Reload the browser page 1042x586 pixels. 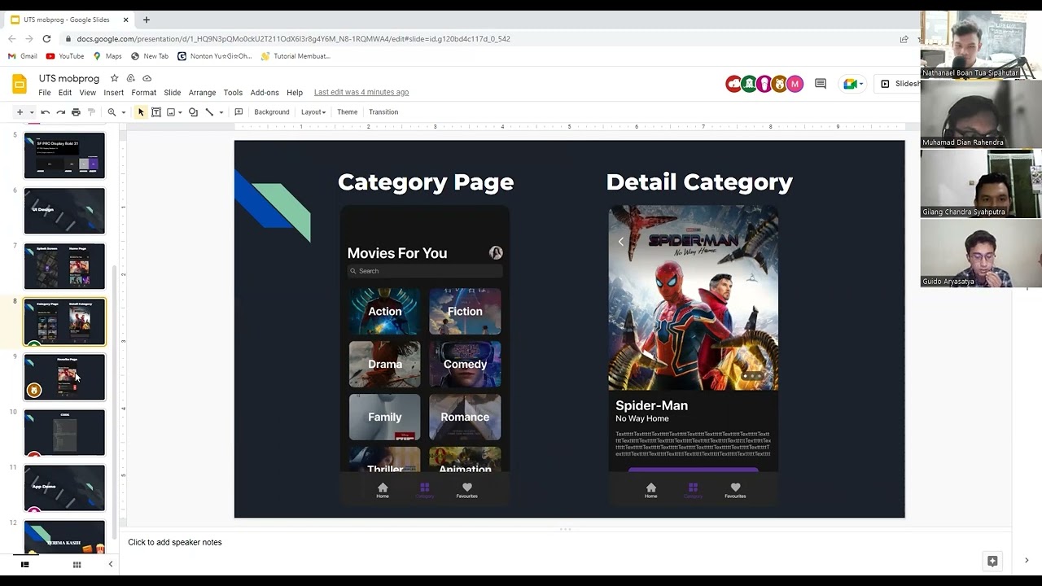tap(46, 39)
